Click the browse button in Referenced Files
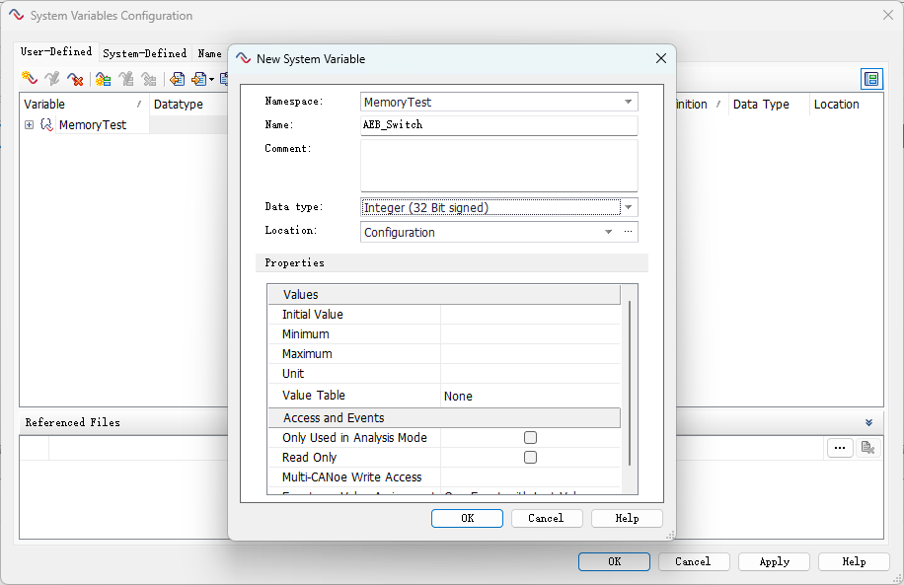Screen dimensions: 904x585 tap(839, 448)
